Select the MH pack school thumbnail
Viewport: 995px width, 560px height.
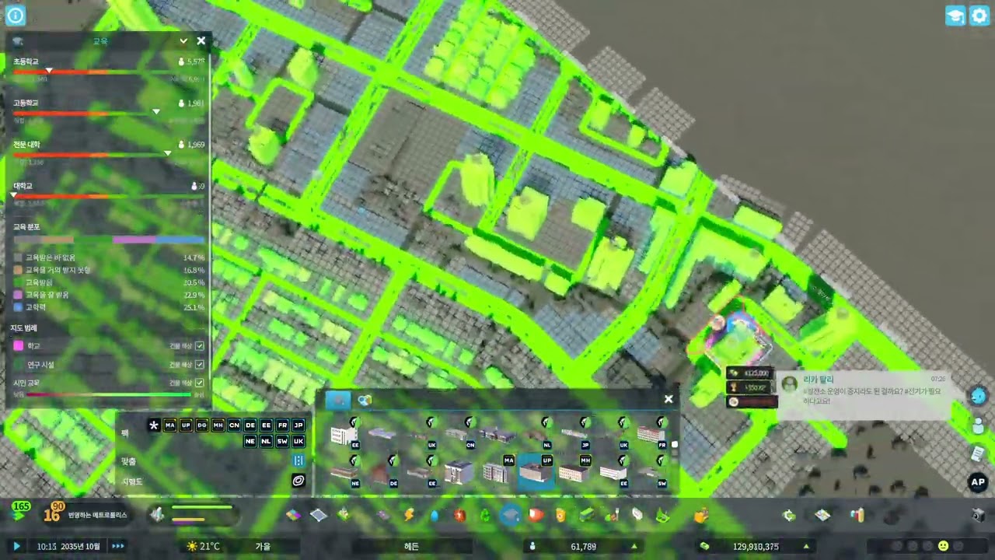click(x=574, y=472)
